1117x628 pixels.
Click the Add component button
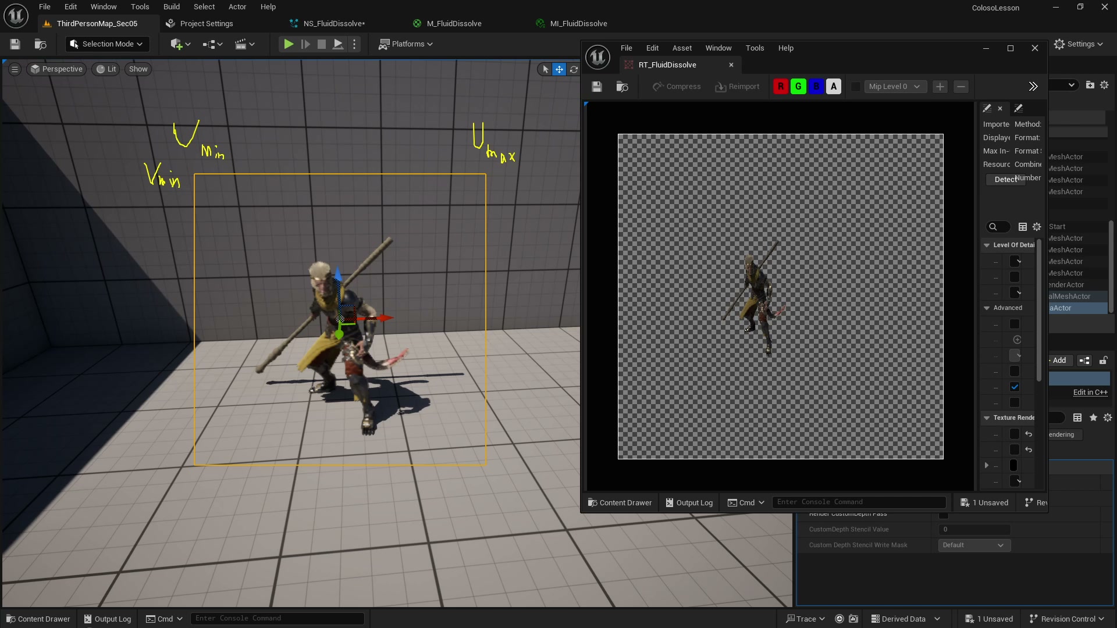tap(1059, 361)
